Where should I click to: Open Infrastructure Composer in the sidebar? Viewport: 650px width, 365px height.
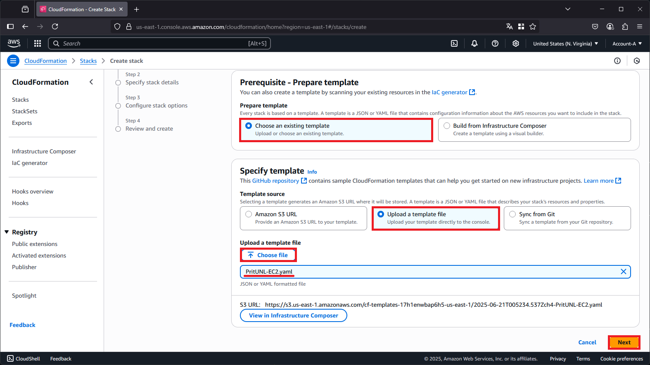coord(44,151)
